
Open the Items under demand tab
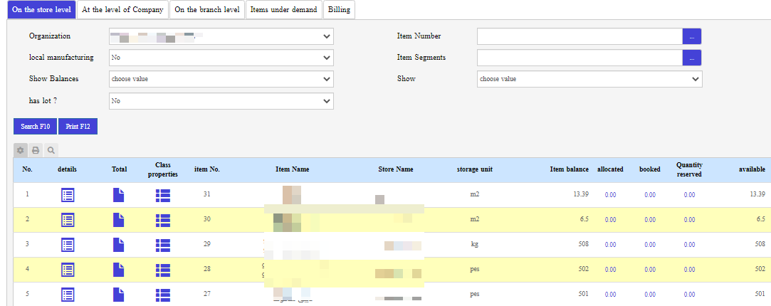pyautogui.click(x=283, y=10)
